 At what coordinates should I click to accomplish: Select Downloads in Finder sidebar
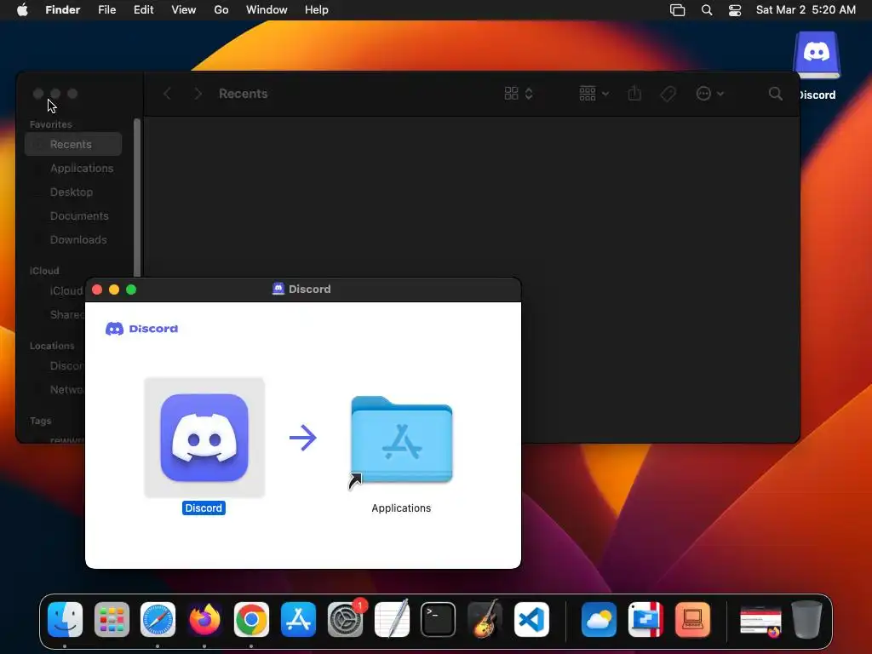coord(73,239)
